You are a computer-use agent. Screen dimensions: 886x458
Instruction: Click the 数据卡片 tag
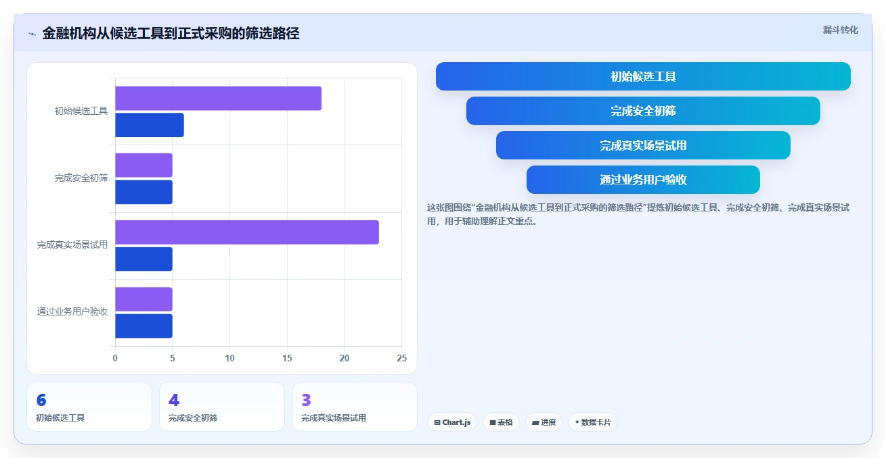[x=592, y=422]
